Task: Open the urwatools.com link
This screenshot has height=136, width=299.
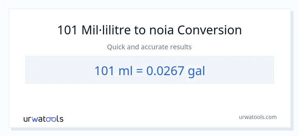Action: coord(257,117)
